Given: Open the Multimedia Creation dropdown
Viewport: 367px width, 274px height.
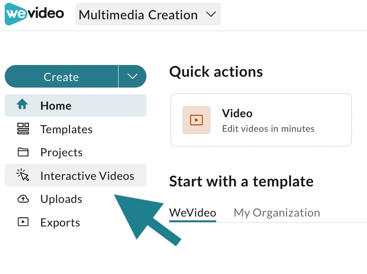Looking at the screenshot, I should click(148, 14).
